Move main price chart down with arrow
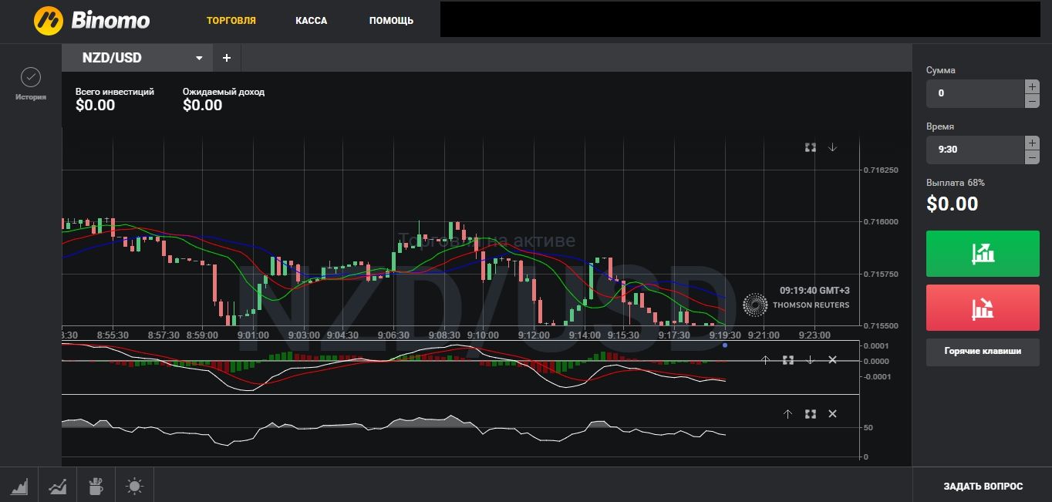1052x502 pixels. (x=833, y=147)
